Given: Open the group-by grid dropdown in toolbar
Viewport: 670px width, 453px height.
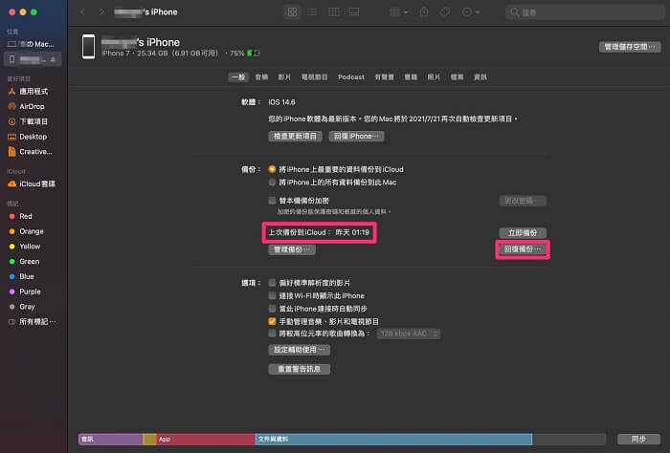Looking at the screenshot, I should (398, 11).
